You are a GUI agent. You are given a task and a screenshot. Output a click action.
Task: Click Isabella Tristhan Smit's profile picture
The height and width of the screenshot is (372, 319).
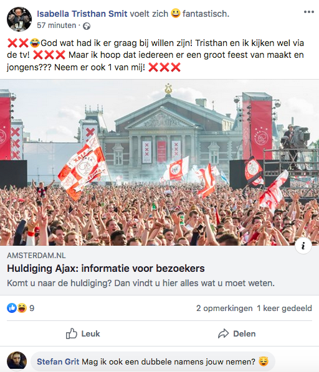[19, 19]
